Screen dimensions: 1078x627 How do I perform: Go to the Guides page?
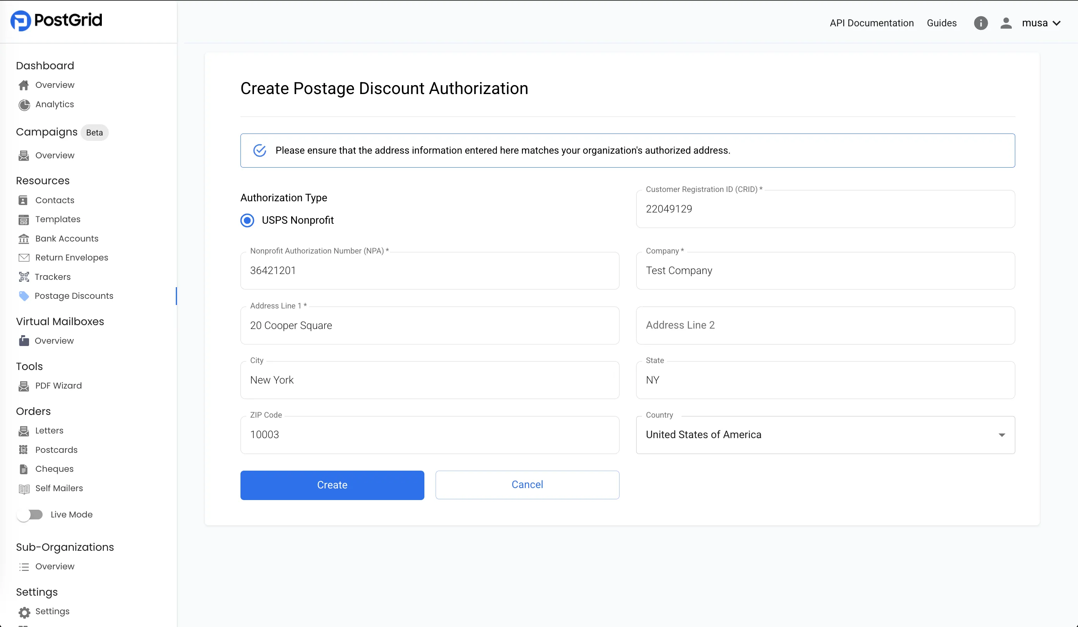[x=942, y=23]
